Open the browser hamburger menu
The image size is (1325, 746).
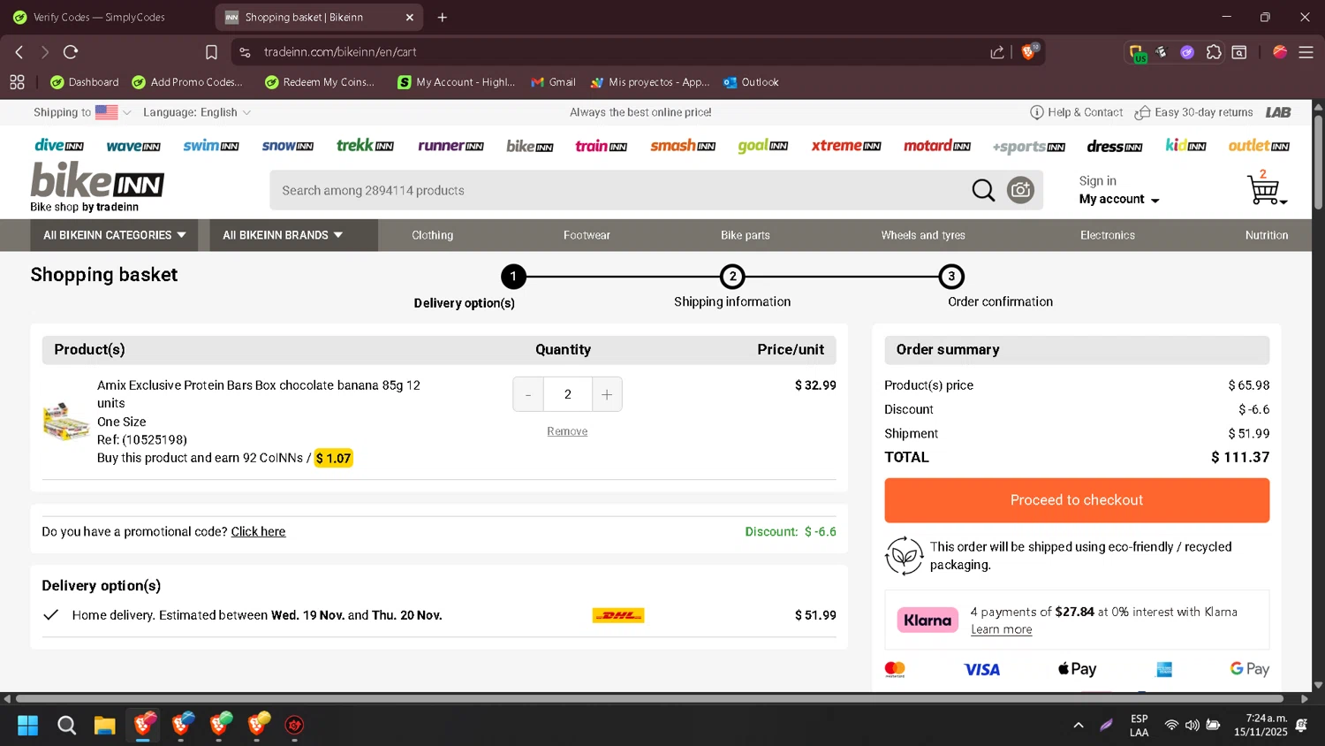1306,52
